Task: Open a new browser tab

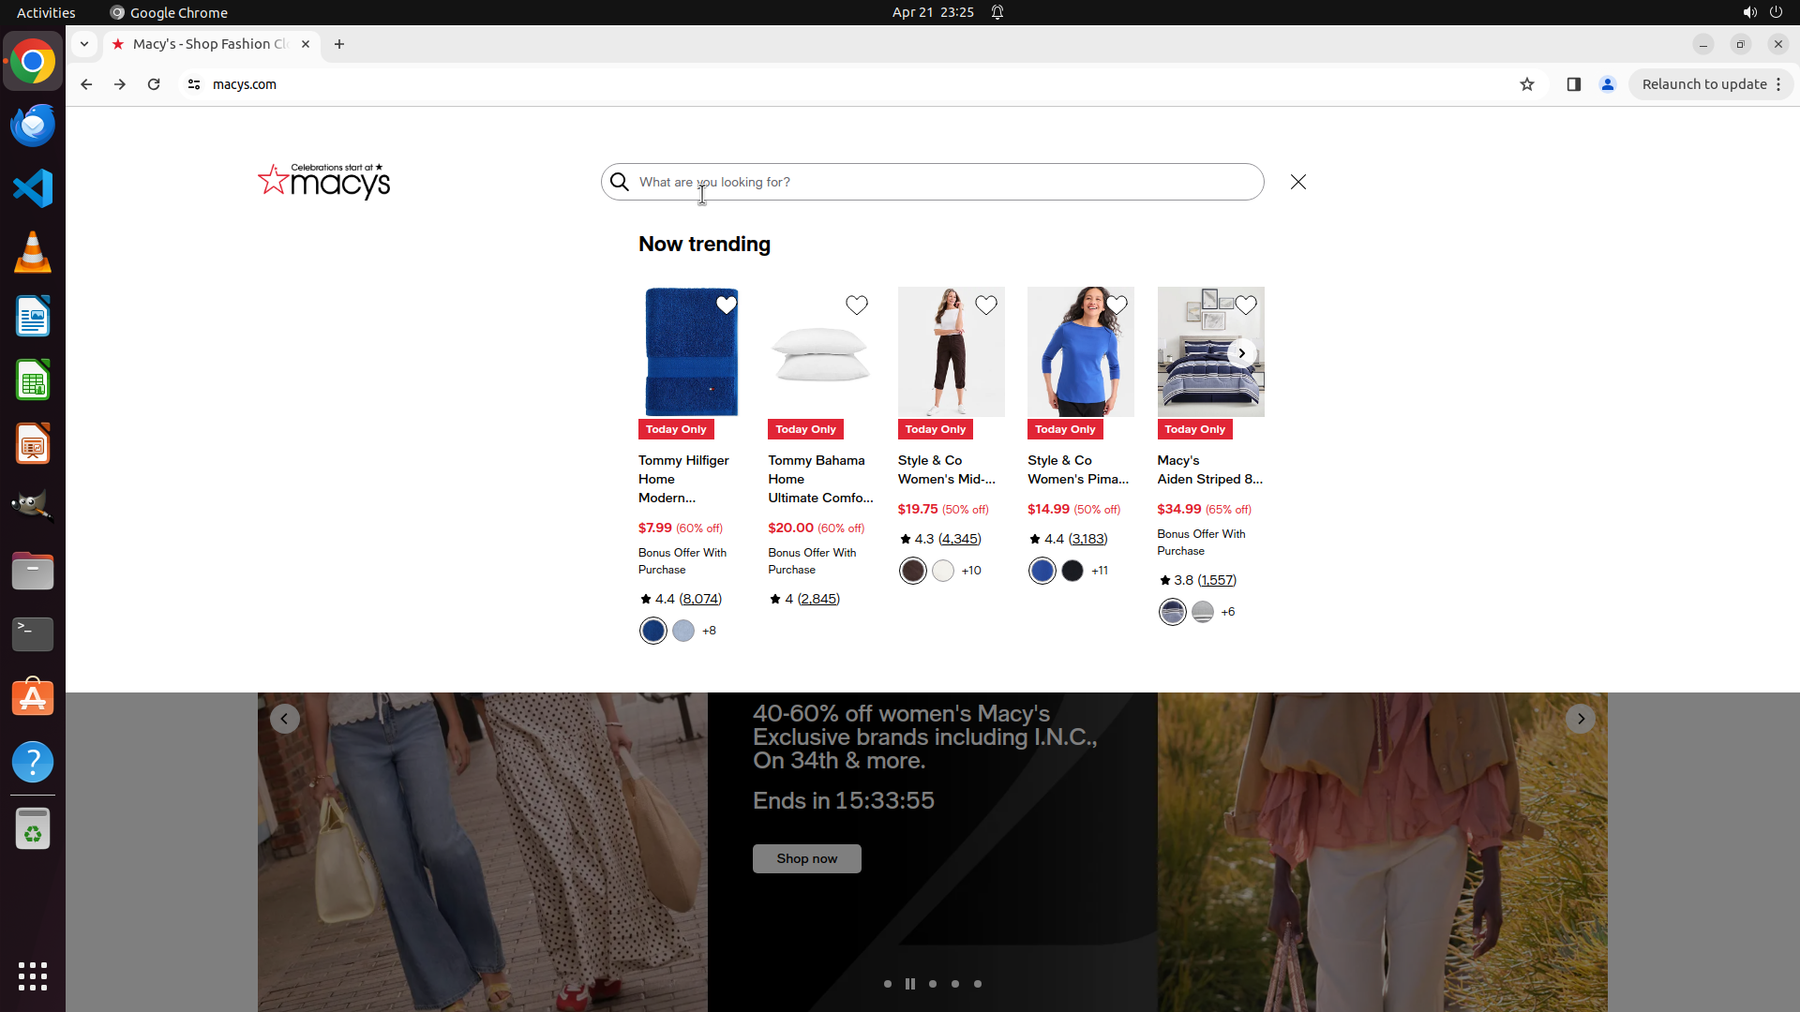Action: coord(339,44)
